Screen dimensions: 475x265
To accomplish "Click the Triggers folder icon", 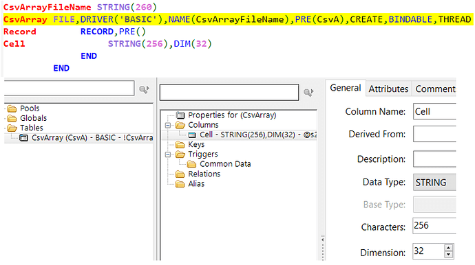I will (x=180, y=154).
